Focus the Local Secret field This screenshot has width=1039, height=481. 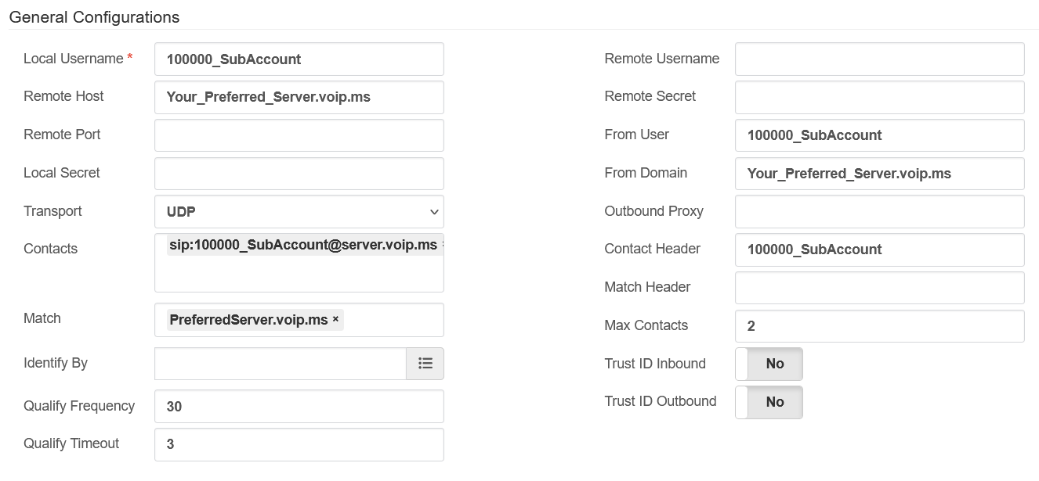[299, 173]
